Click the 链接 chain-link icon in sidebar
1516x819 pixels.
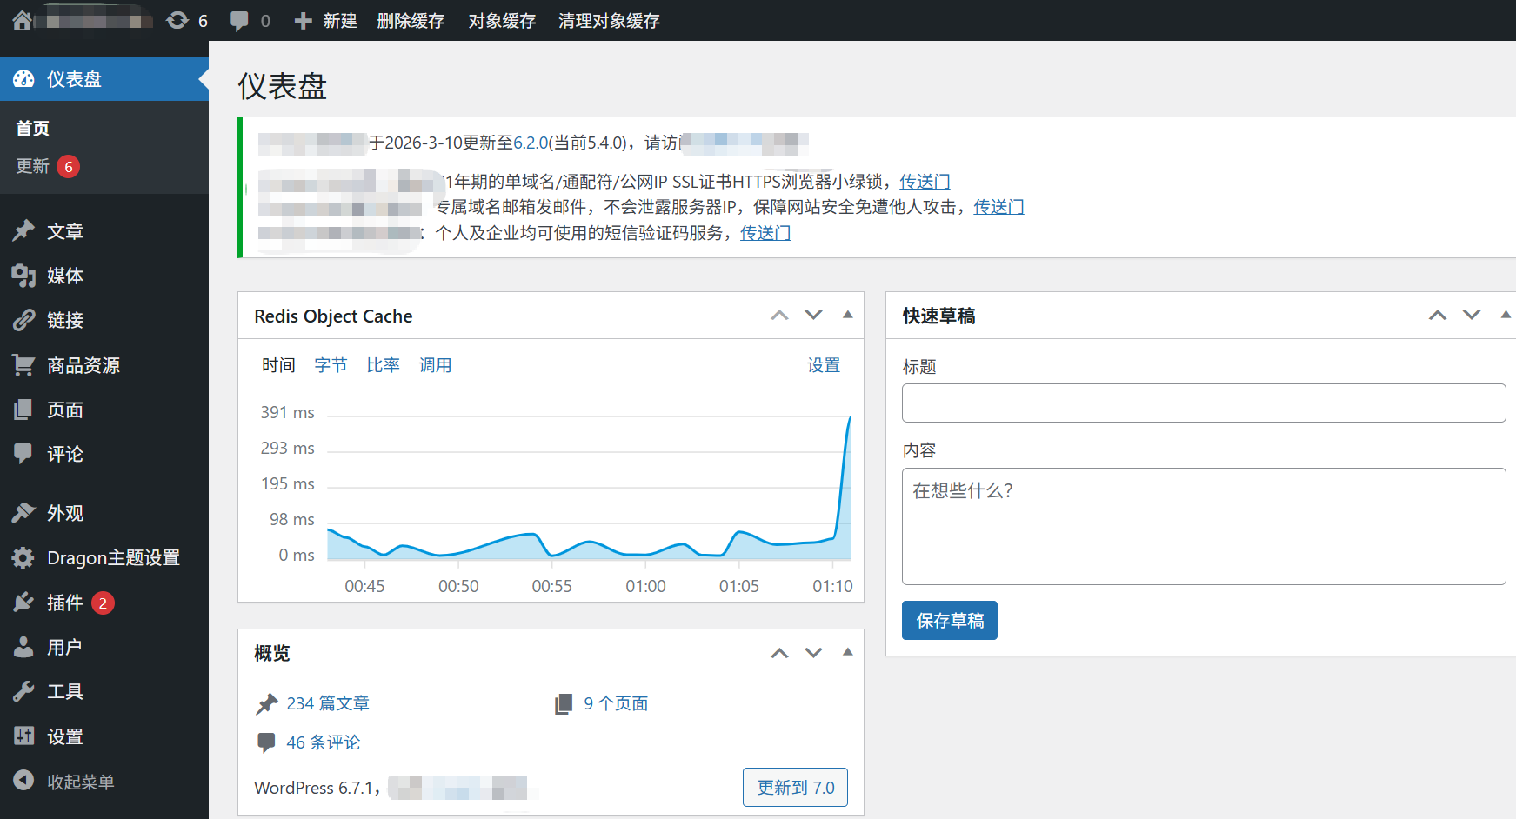23,320
